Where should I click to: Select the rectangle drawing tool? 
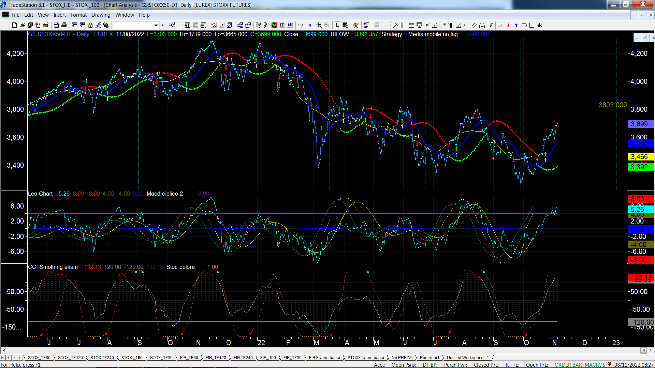coord(532,25)
